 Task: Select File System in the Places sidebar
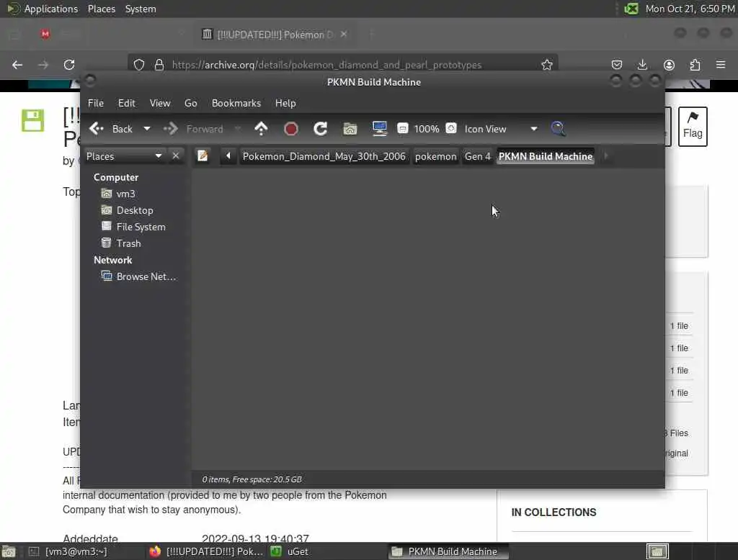[x=133, y=227]
